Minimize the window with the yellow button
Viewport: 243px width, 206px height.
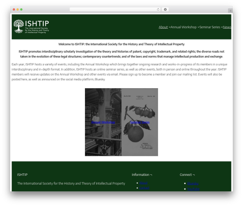point(17,9)
